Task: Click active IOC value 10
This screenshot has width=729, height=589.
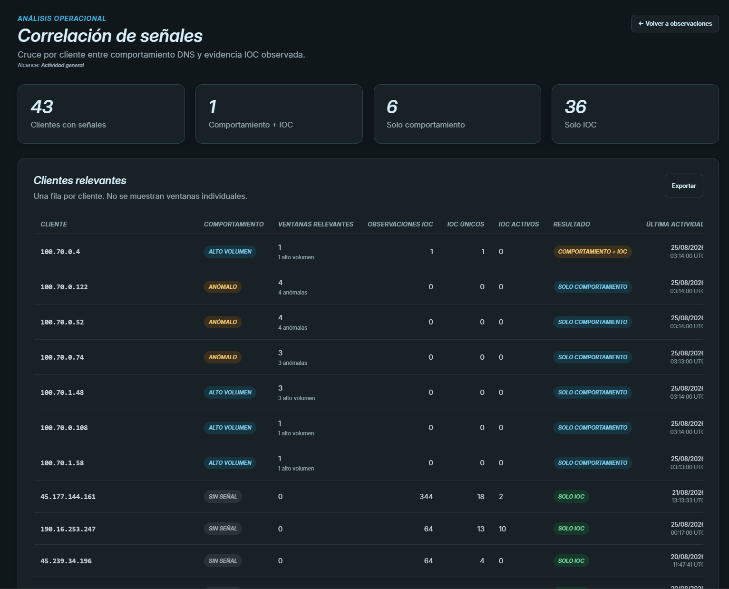Action: pos(502,529)
